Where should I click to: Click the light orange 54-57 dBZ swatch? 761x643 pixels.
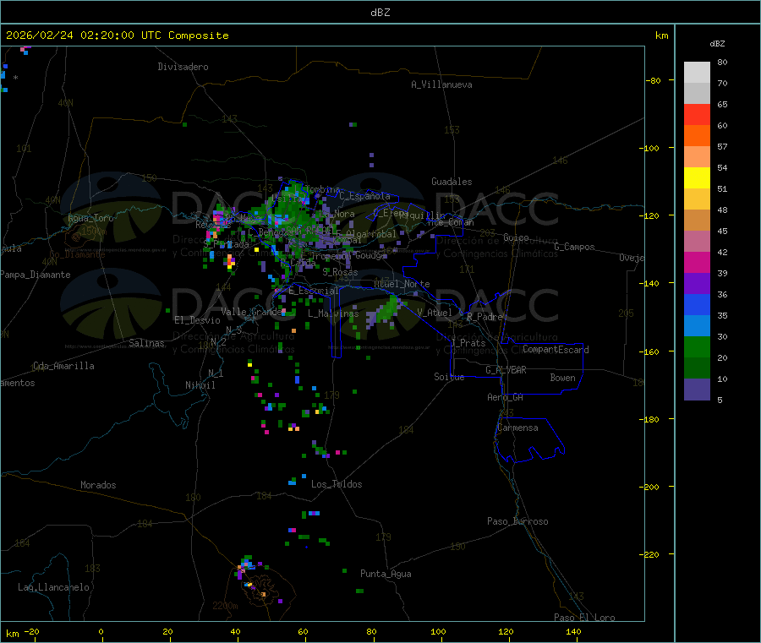pos(697,156)
